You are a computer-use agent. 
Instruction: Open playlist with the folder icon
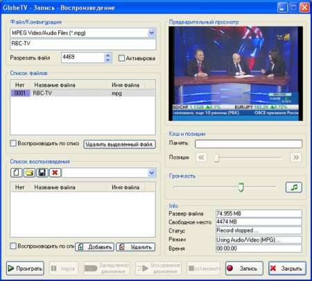(x=29, y=173)
